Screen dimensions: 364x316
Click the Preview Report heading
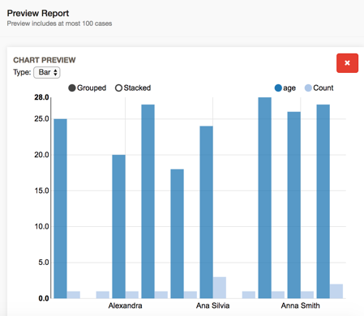[x=38, y=13]
